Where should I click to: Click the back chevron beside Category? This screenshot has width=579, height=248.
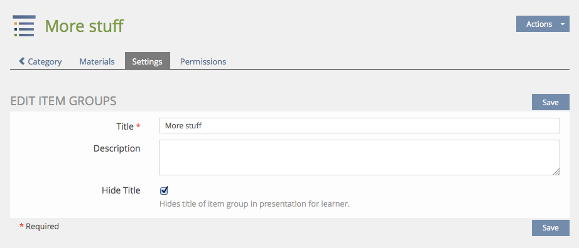click(x=22, y=61)
